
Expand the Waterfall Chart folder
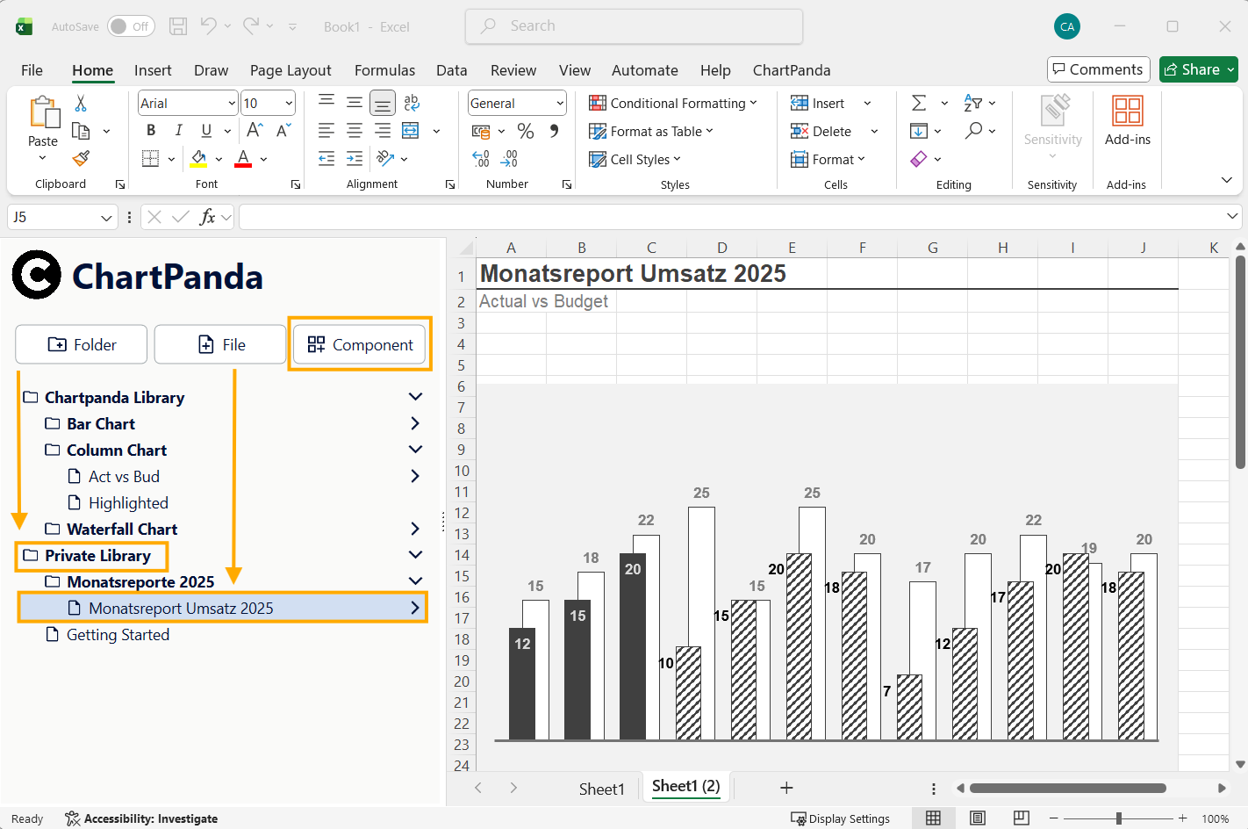point(415,529)
